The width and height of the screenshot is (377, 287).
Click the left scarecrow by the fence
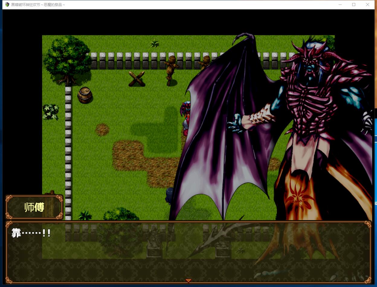(172, 69)
